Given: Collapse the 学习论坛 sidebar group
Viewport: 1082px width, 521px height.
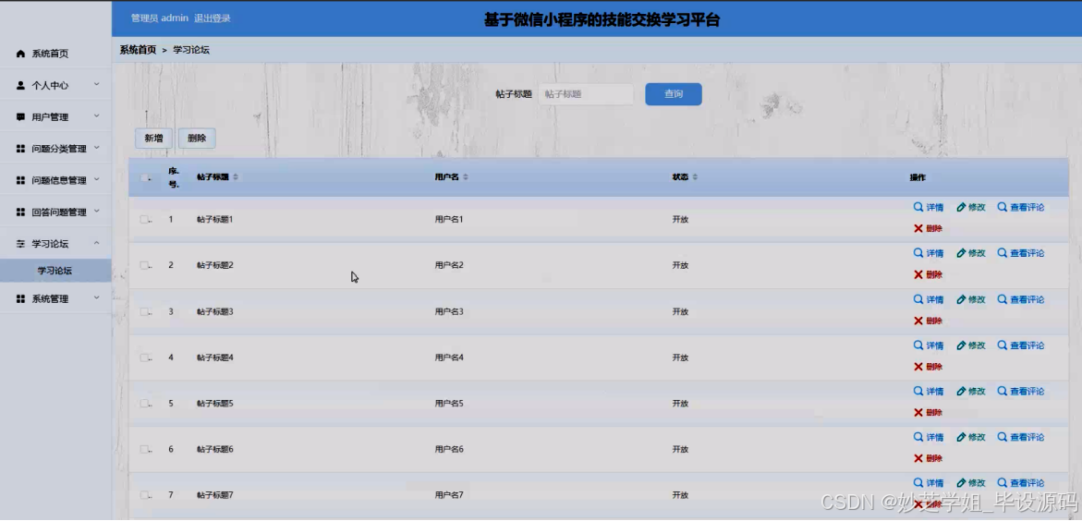Looking at the screenshot, I should pyautogui.click(x=55, y=244).
